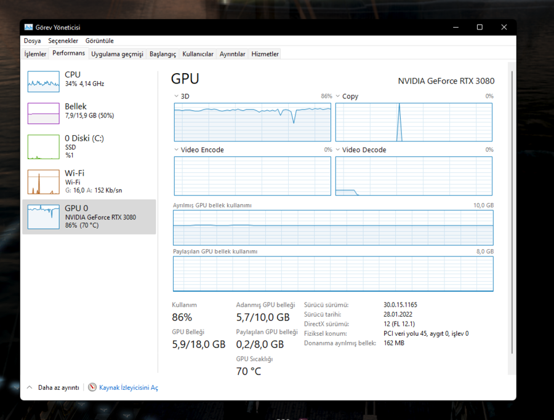Click the Kaynak İzleyicisi gauge icon
554x420 pixels.
tap(92, 387)
